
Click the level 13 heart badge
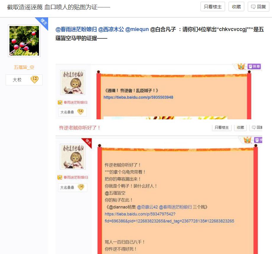coord(35,79)
